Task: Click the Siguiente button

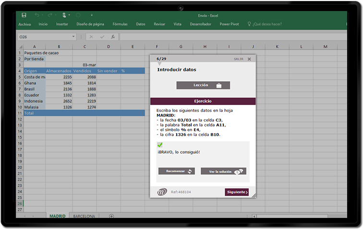Action: [237, 192]
